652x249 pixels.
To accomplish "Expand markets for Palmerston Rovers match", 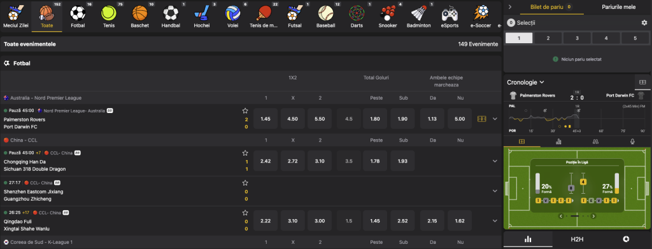I will (495, 119).
